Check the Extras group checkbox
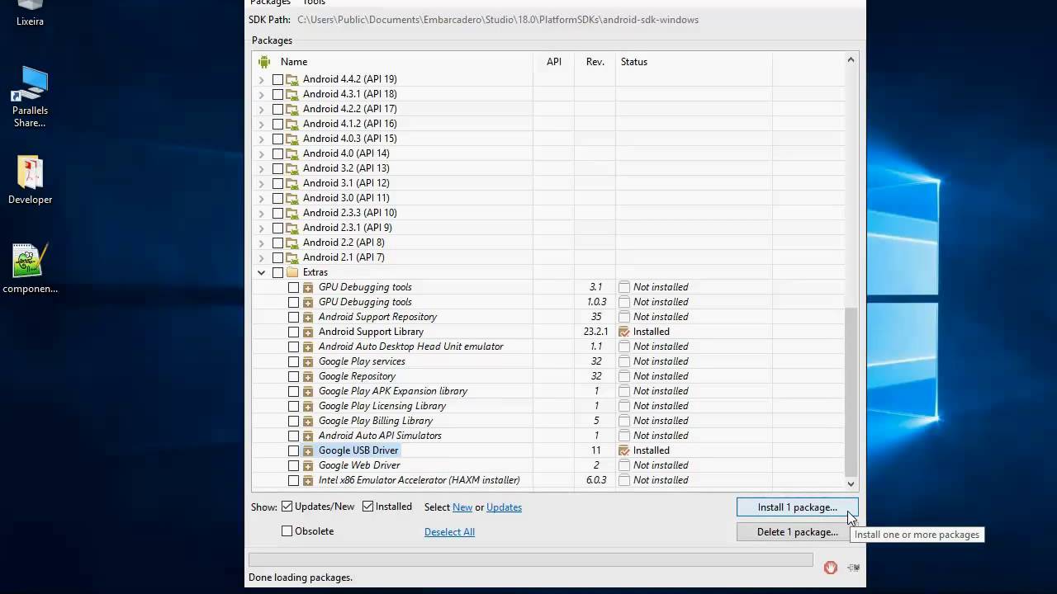The height and width of the screenshot is (594, 1057). pyautogui.click(x=277, y=272)
